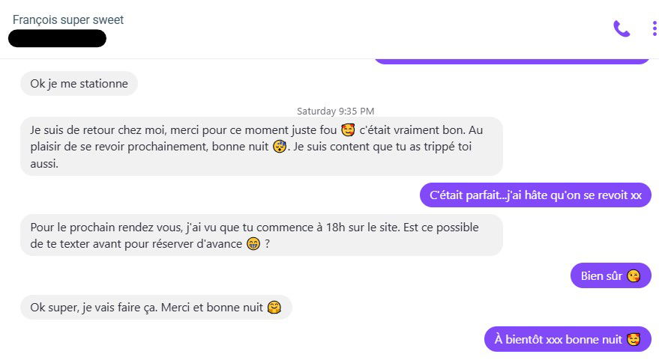Open the three-dot more options menu
The height and width of the screenshot is (360, 659).
(654, 28)
